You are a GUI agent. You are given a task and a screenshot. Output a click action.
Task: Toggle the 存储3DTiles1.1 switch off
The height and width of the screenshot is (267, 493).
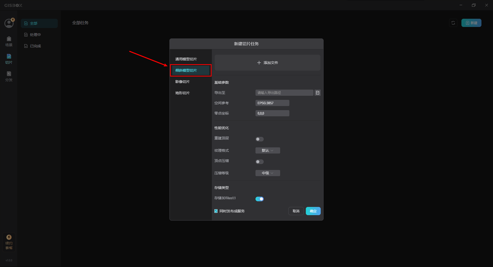(x=260, y=199)
